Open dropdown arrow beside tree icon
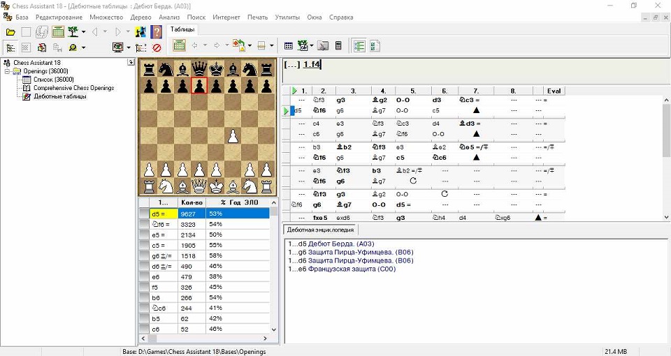Image resolution: width=671 pixels, height=356 pixels. pyautogui.click(x=83, y=32)
